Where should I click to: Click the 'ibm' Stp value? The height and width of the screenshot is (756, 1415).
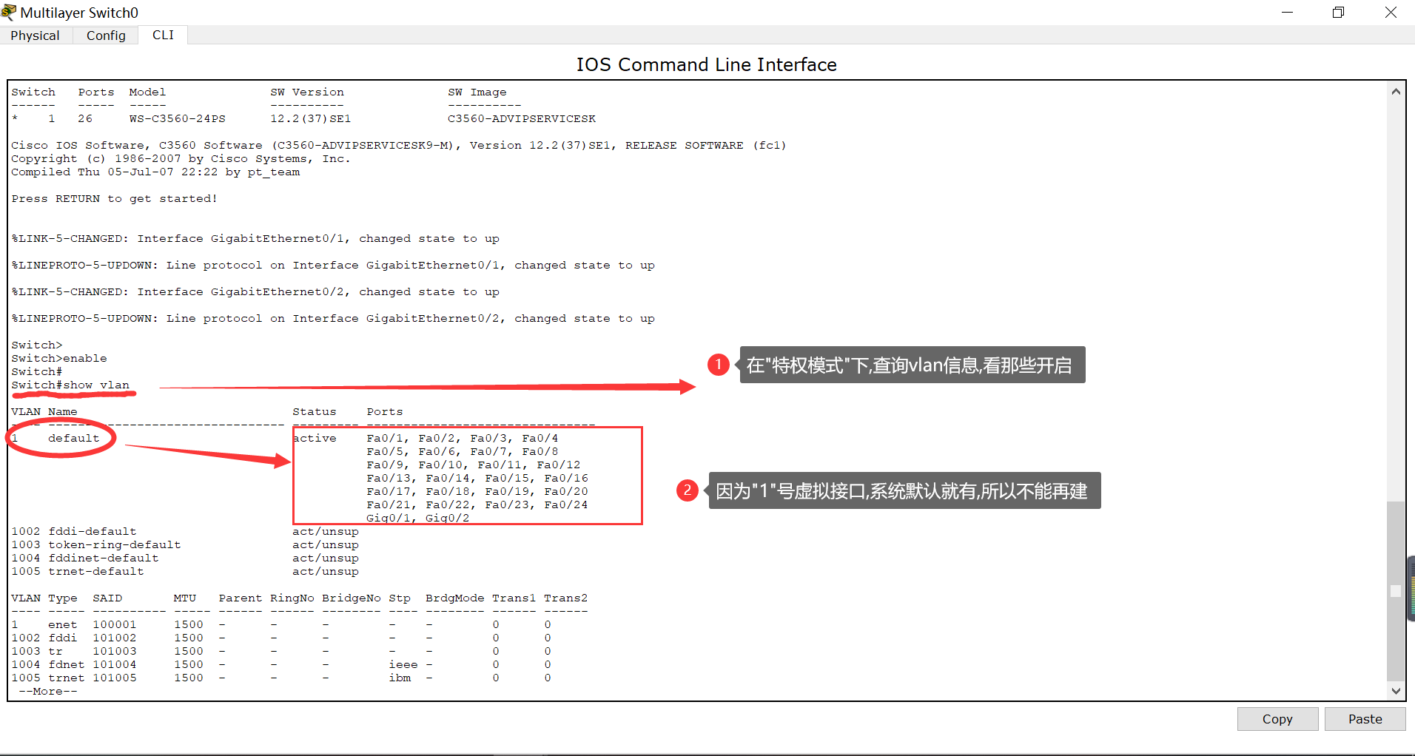[x=400, y=678]
